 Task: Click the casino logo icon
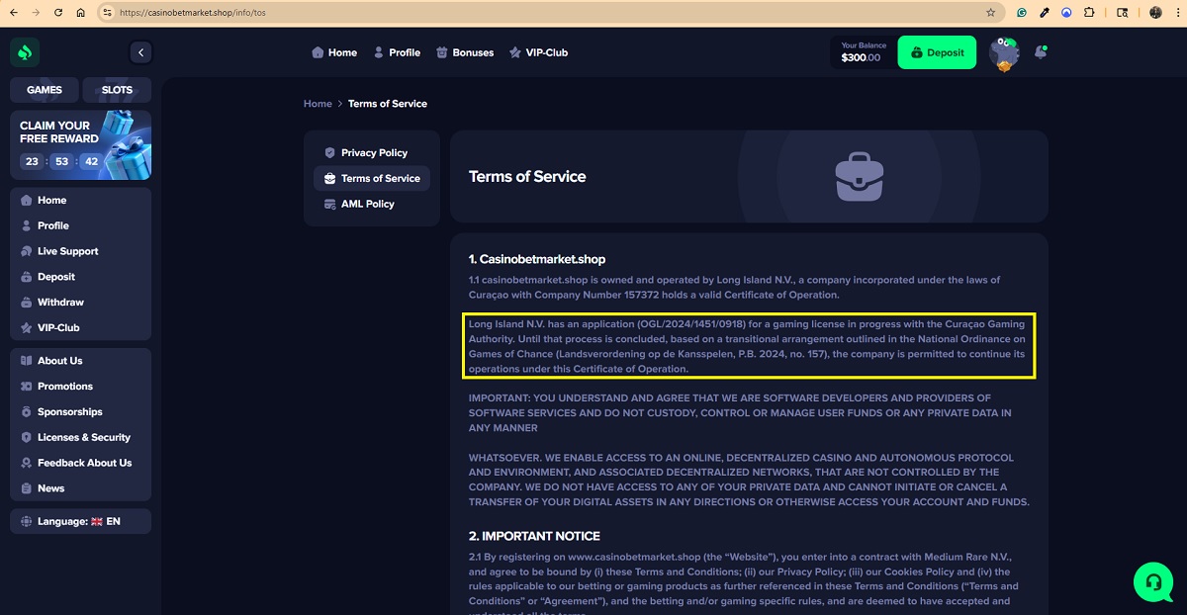25,52
